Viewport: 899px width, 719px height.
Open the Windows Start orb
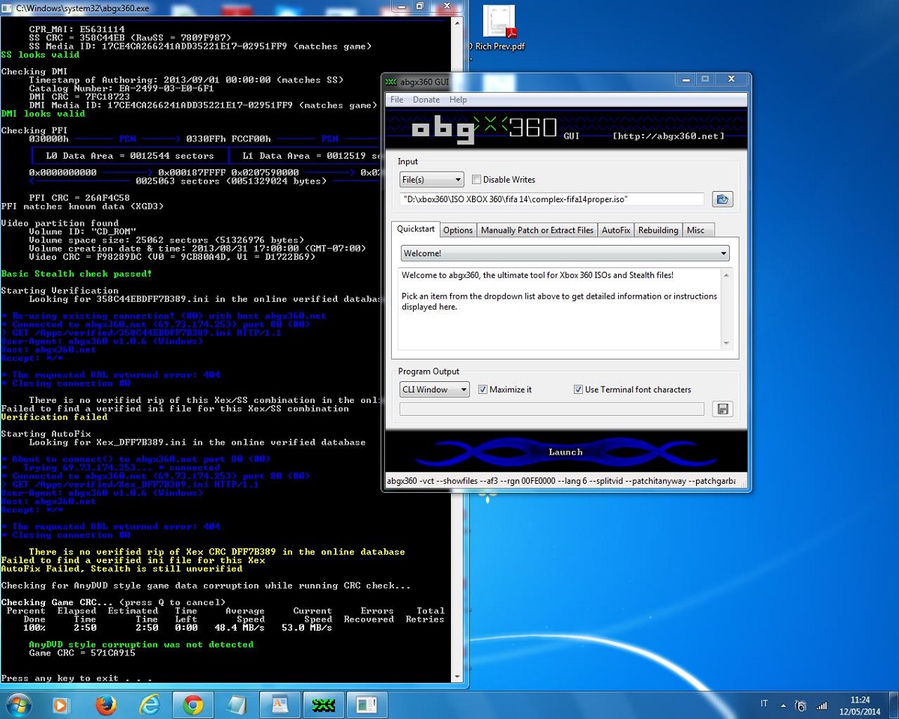click(x=18, y=705)
